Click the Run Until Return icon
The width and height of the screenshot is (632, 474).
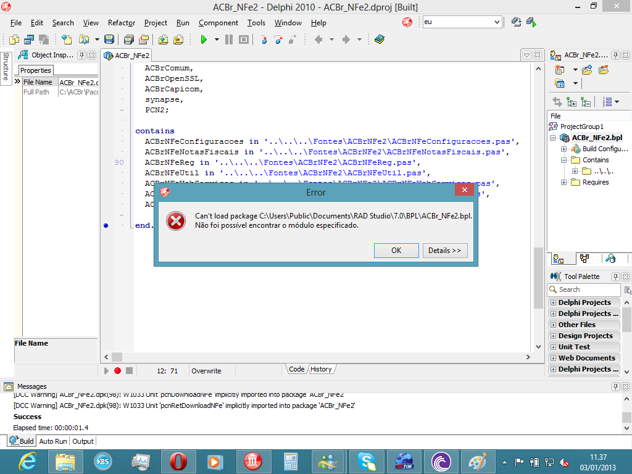293,39
